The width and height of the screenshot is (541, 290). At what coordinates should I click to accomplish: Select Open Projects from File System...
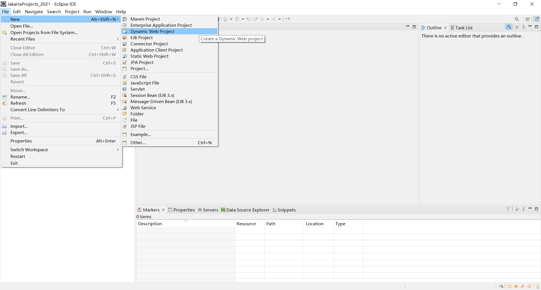61,32
